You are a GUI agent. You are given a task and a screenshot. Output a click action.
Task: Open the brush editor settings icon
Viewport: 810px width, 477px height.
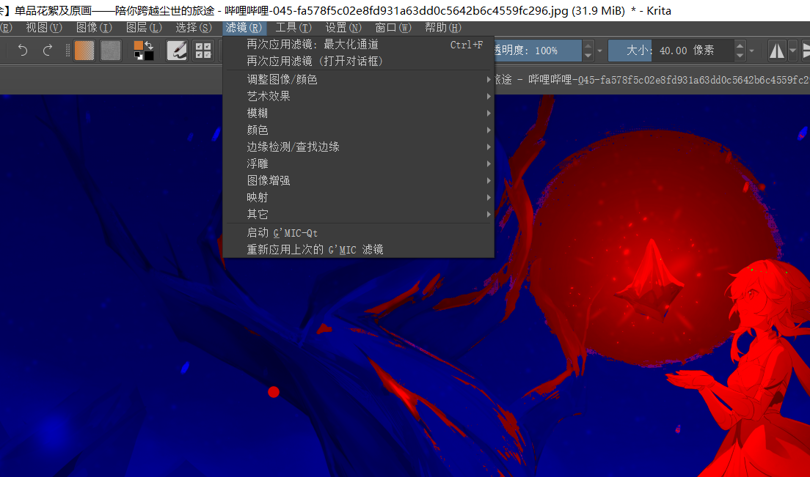pos(176,51)
